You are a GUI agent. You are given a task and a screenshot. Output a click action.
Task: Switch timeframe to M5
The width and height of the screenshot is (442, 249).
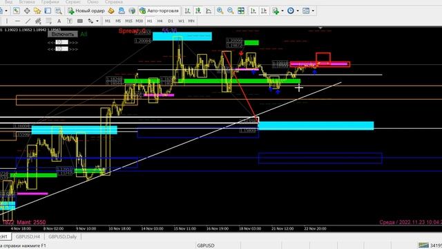click(x=118, y=21)
